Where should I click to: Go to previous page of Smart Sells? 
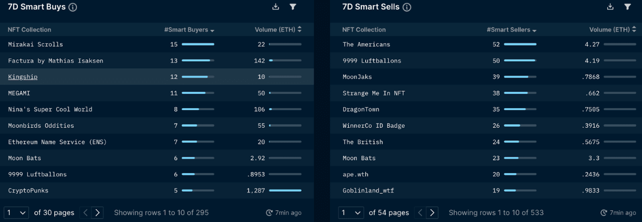tap(420, 213)
